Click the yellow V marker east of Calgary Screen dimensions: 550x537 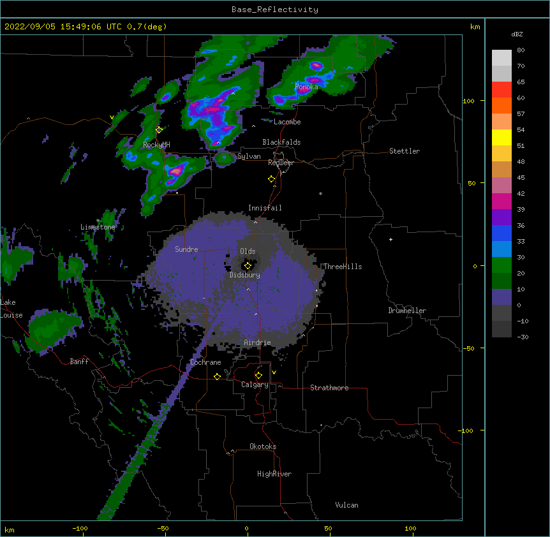[x=274, y=372]
